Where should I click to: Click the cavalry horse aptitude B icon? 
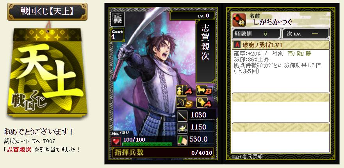point(205,91)
